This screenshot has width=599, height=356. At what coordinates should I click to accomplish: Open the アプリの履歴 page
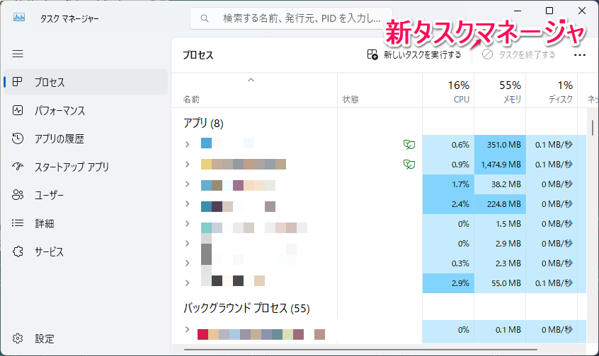coord(86,138)
